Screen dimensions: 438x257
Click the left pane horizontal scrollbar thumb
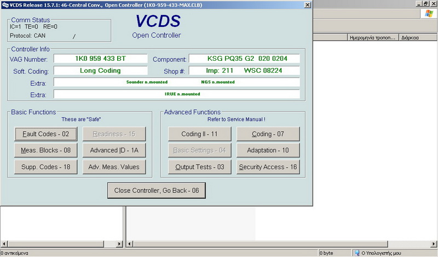(x=56, y=244)
